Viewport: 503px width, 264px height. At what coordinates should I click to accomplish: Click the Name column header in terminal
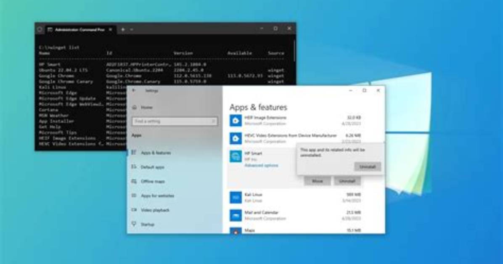(x=44, y=53)
